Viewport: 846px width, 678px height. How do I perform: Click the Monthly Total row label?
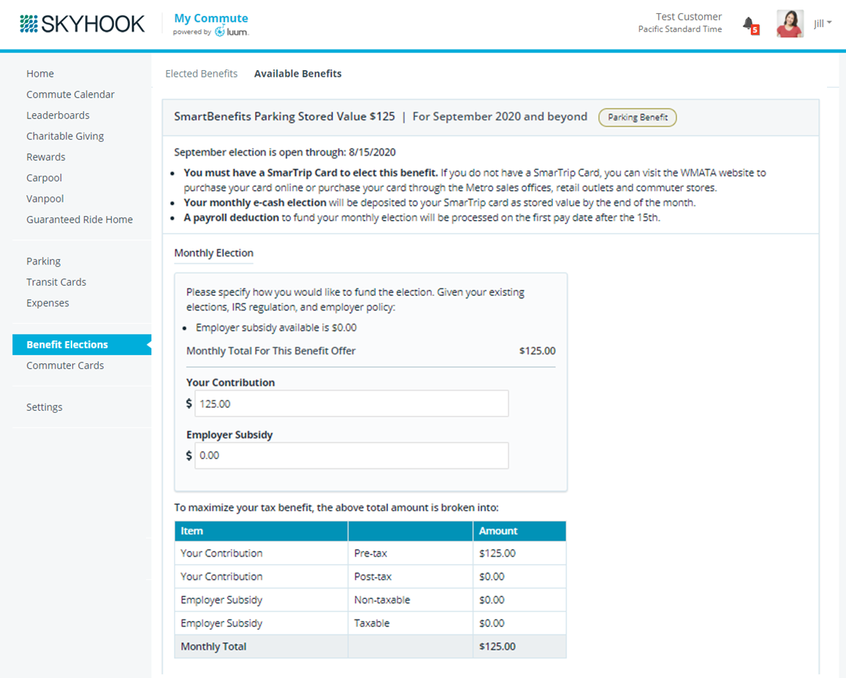(x=213, y=646)
